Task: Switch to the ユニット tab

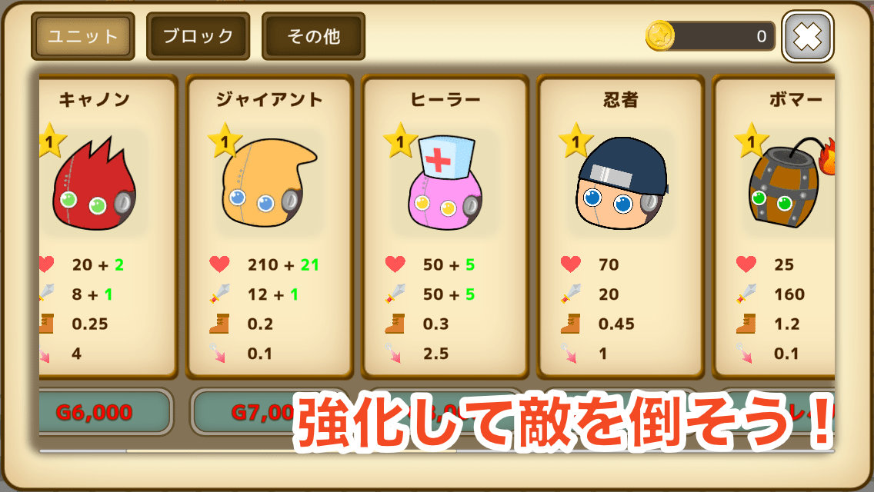Action: pyautogui.click(x=83, y=36)
